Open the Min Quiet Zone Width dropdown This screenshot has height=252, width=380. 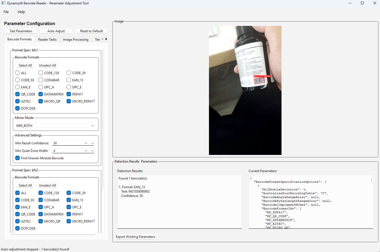[92, 151]
